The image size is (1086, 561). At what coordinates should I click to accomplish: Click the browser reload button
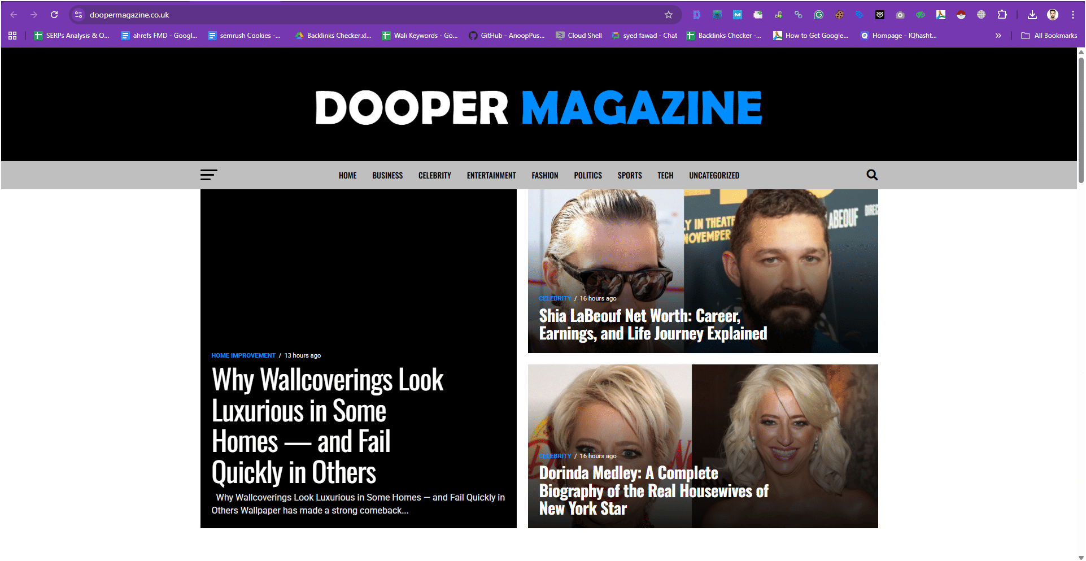tap(54, 15)
